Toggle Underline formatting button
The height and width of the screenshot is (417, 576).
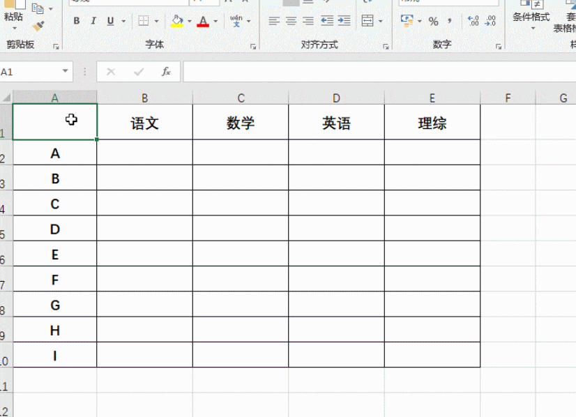pos(110,21)
